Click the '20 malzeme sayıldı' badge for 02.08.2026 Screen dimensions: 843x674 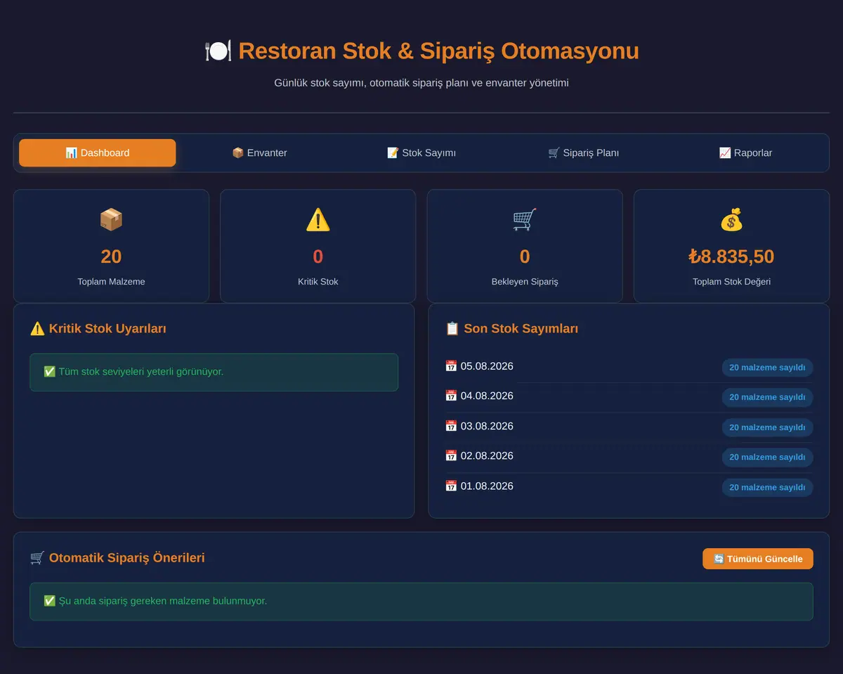tap(767, 458)
